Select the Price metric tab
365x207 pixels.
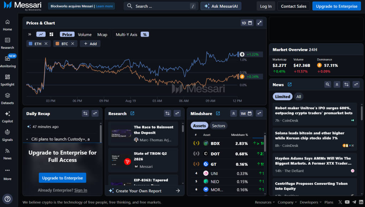[67, 34]
